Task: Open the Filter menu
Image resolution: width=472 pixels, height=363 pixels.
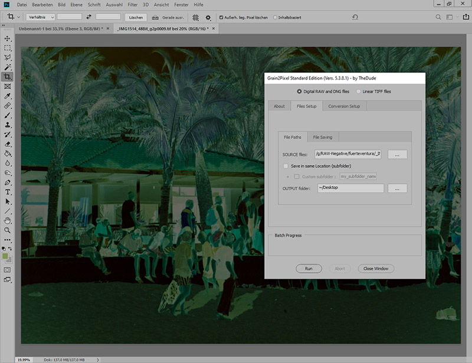Action: point(133,4)
